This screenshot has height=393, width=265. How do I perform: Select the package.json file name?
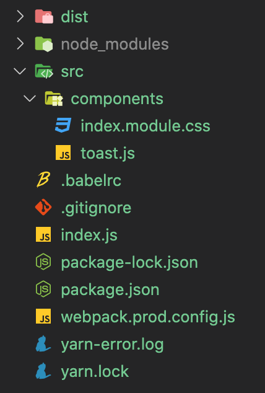(x=110, y=290)
